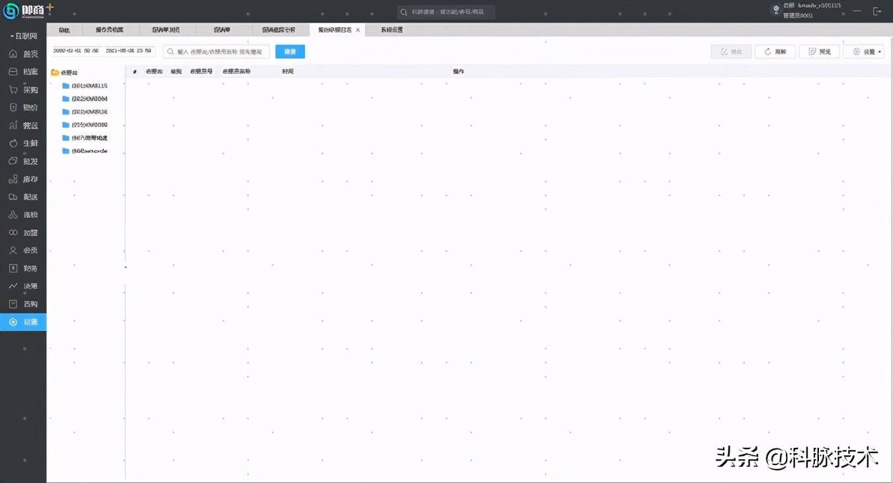The width and height of the screenshot is (893, 483).
Task: Switch to the fourth tab in tab bar
Action: tap(222, 30)
